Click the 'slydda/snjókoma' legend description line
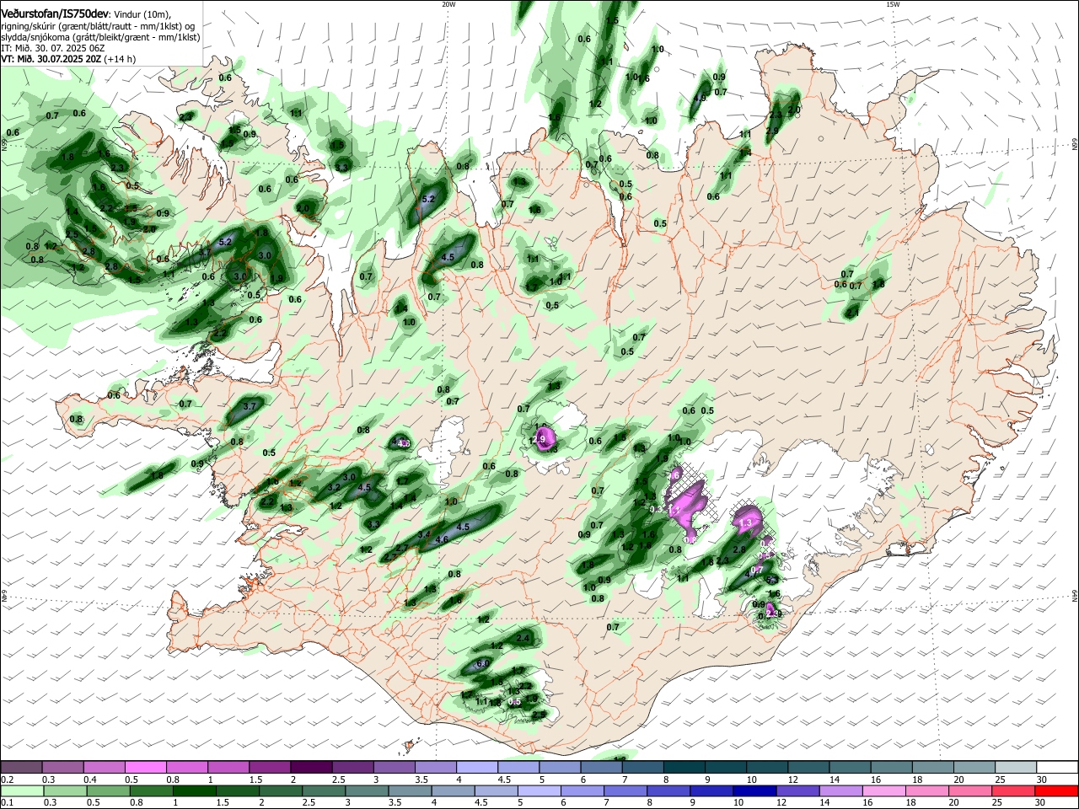Screen dimensions: 1079x809 click(100, 37)
